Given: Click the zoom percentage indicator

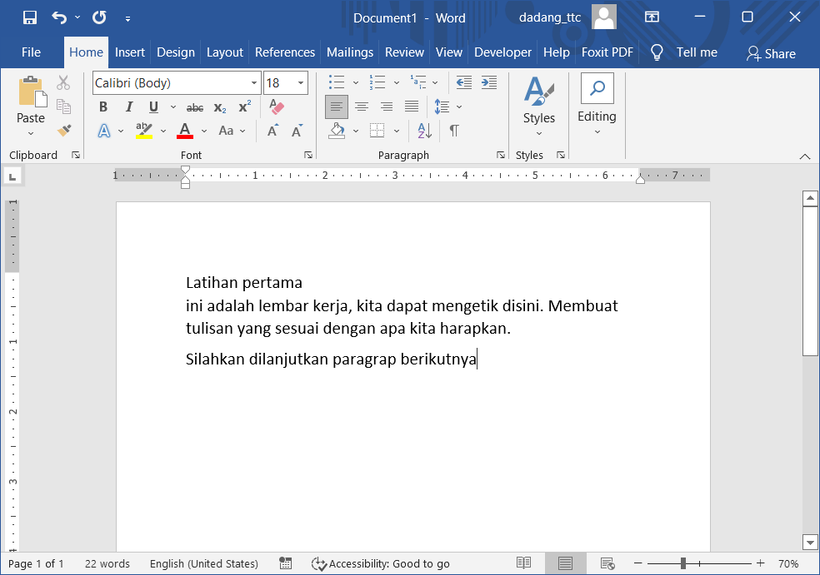Looking at the screenshot, I should pos(791,563).
